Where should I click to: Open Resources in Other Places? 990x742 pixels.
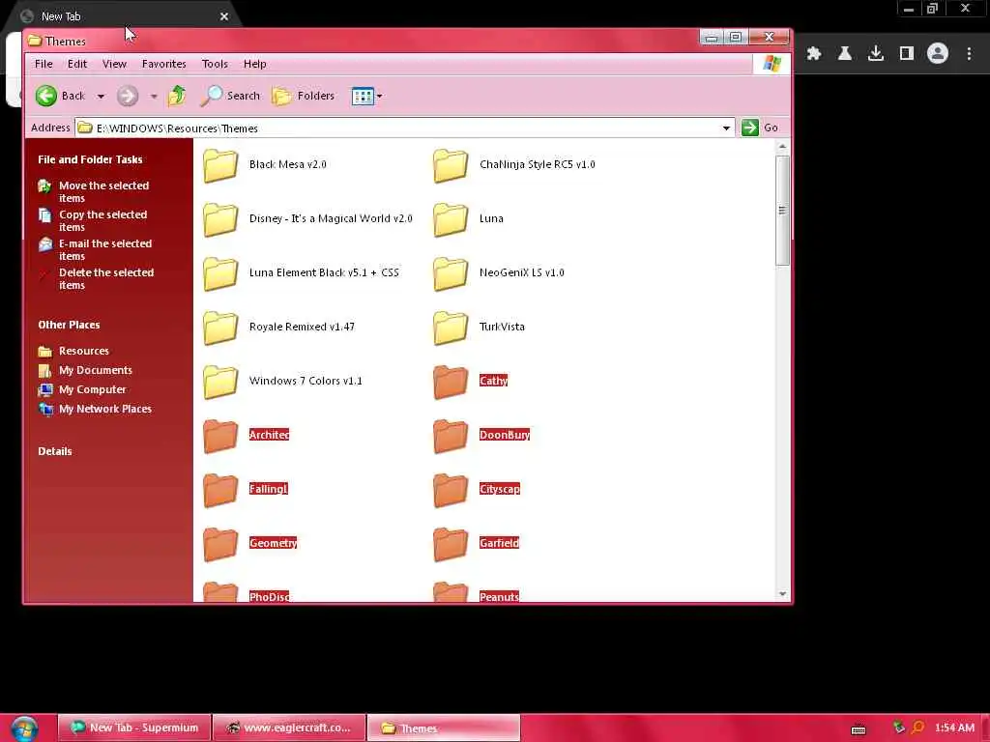click(x=84, y=351)
